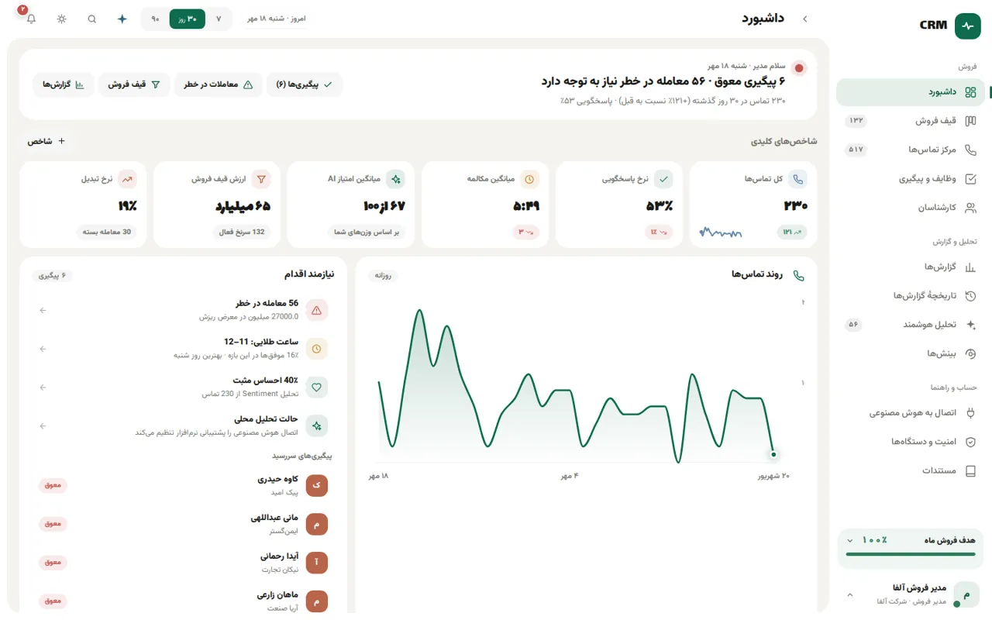Click the + شاخص add button
Viewport: 992px width, 620px height.
pyautogui.click(x=47, y=141)
